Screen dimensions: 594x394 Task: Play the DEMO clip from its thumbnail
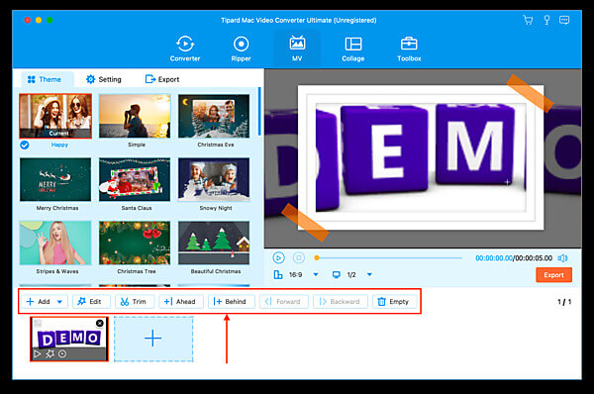point(38,353)
